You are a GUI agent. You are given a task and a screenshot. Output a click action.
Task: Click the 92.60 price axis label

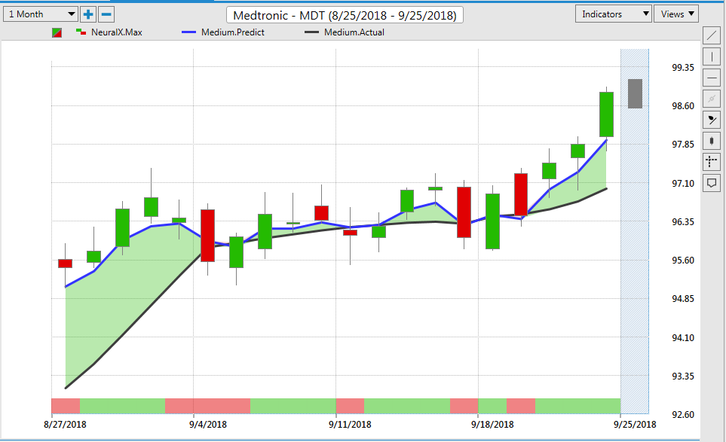point(683,415)
